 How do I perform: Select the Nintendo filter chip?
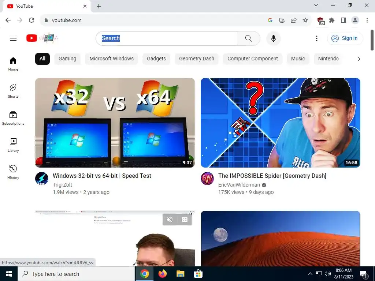click(328, 59)
